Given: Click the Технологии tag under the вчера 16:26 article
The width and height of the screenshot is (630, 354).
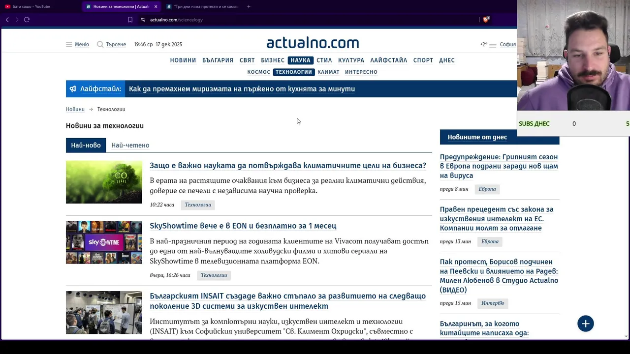Looking at the screenshot, I should (x=214, y=275).
